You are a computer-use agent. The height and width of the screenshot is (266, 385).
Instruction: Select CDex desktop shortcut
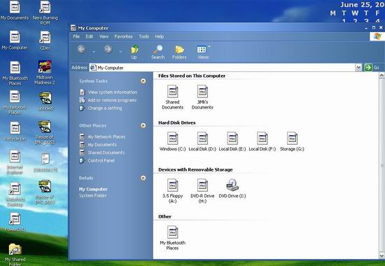pyautogui.click(x=45, y=41)
